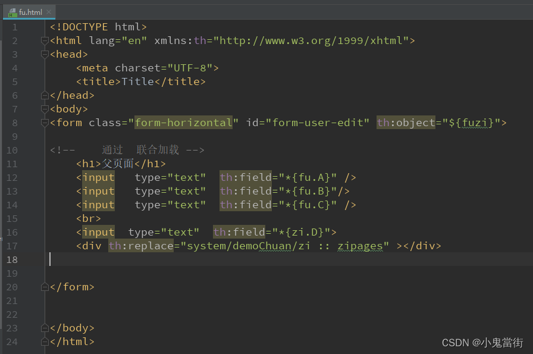Select the fu.html editor tab
This screenshot has width=533, height=354.
(29, 12)
